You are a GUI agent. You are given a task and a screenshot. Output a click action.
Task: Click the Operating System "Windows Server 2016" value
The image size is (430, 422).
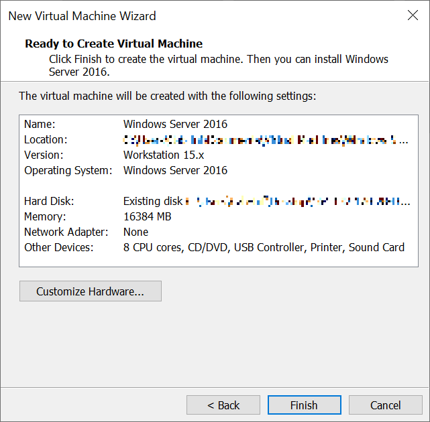point(175,170)
